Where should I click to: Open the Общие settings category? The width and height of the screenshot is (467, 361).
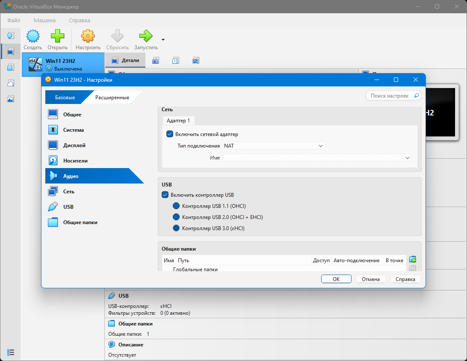[x=95, y=114]
